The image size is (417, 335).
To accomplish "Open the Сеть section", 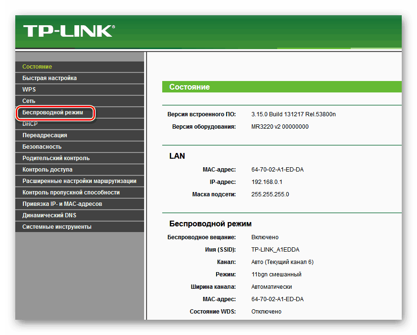I will pyautogui.click(x=29, y=101).
